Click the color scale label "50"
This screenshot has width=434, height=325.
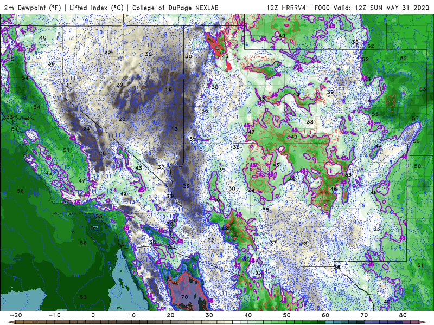click(287, 315)
